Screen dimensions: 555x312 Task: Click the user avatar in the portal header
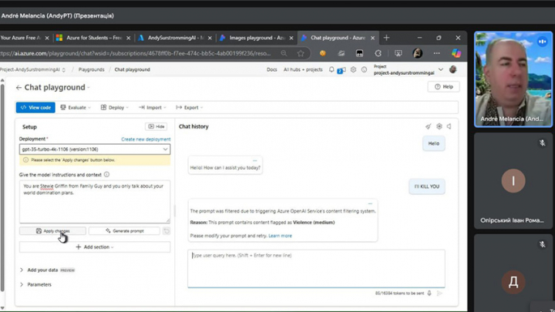click(452, 69)
